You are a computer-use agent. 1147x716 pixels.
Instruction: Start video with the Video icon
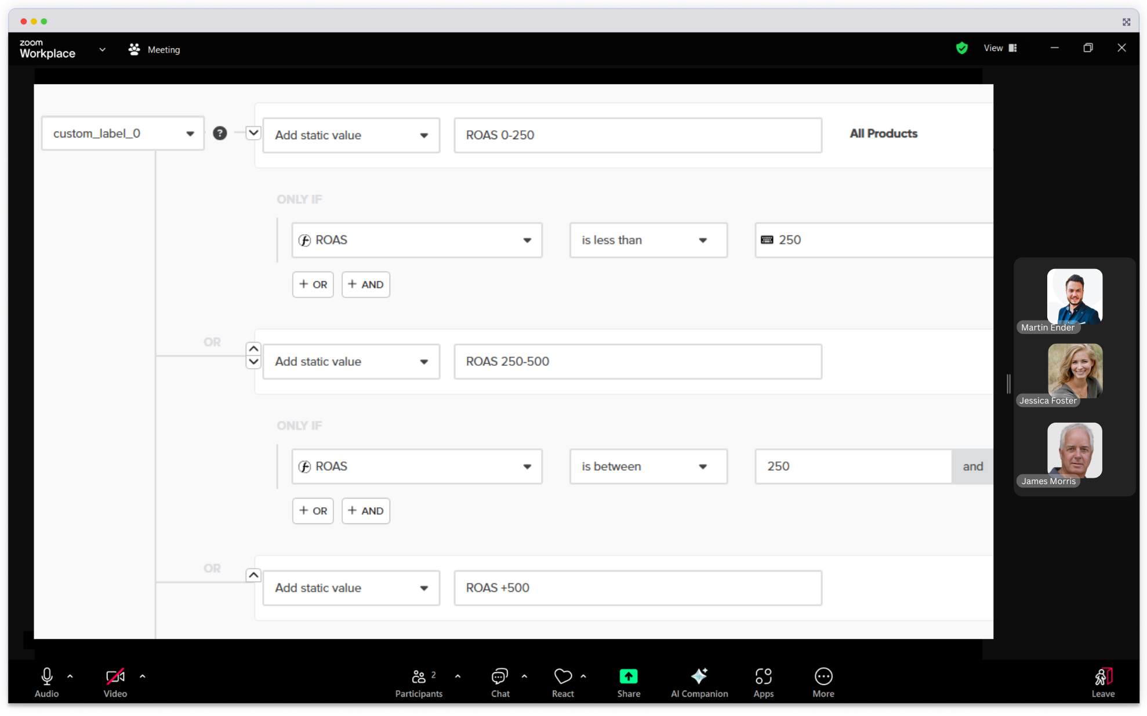(115, 677)
